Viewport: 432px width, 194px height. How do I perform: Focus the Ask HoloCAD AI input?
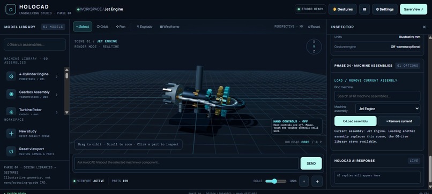tap(187, 163)
